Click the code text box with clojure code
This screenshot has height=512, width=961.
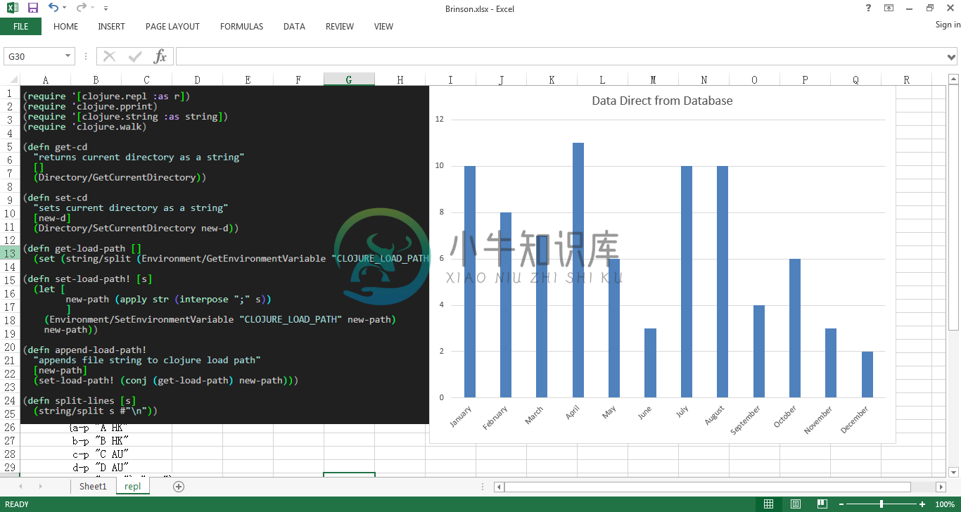224,255
